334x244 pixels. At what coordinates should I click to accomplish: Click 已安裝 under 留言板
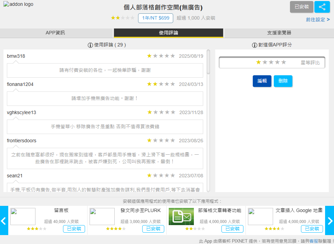(74, 229)
